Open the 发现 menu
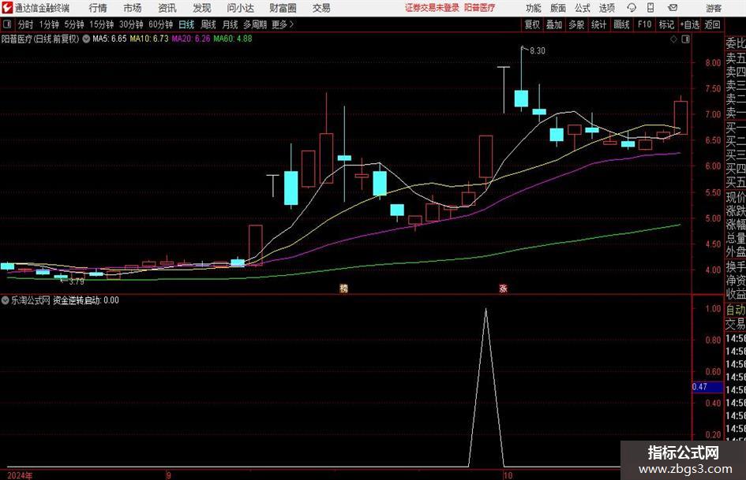 click(202, 8)
